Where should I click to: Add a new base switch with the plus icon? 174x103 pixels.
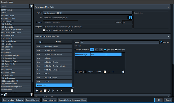[37, 91]
